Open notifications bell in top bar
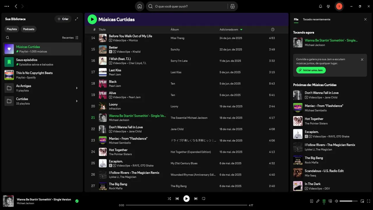This screenshot has height=210, width=373. (x=321, y=6)
